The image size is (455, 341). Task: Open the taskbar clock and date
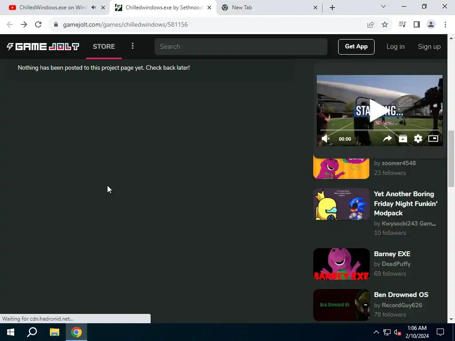tap(417, 332)
